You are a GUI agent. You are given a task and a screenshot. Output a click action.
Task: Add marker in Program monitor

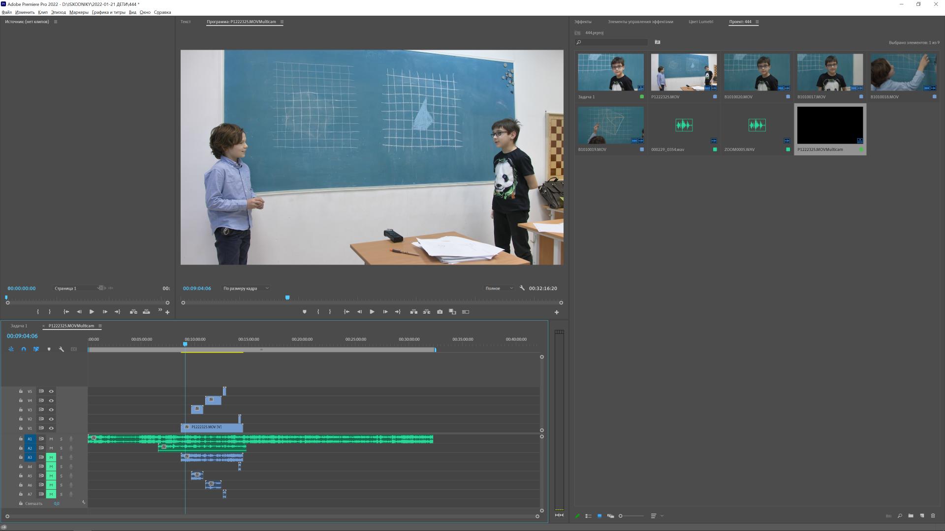point(304,312)
